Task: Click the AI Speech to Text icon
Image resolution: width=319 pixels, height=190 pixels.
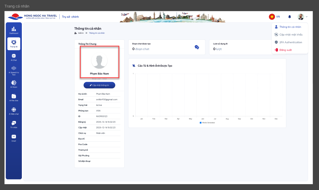Action: tap(14, 70)
